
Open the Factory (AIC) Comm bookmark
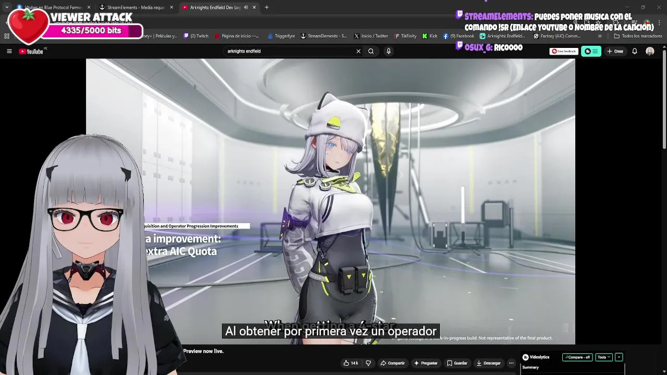557,36
